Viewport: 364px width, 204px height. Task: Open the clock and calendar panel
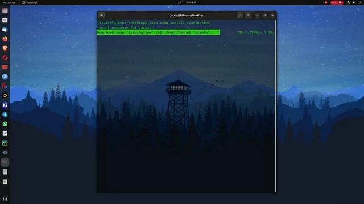(x=187, y=2)
